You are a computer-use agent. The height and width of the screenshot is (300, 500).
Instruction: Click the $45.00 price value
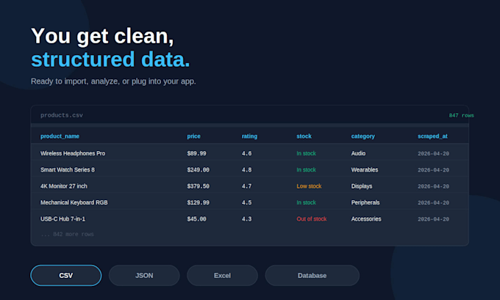click(x=197, y=219)
